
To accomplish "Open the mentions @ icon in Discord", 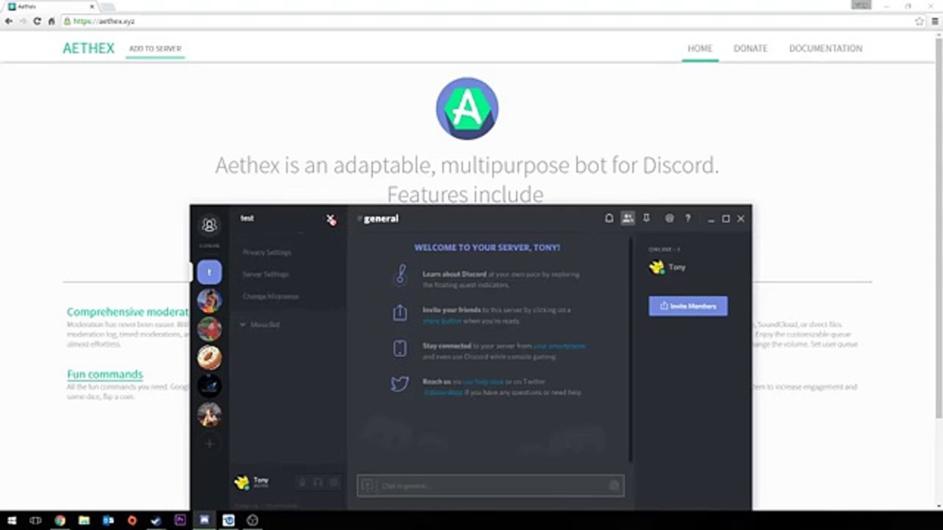I will click(x=669, y=218).
